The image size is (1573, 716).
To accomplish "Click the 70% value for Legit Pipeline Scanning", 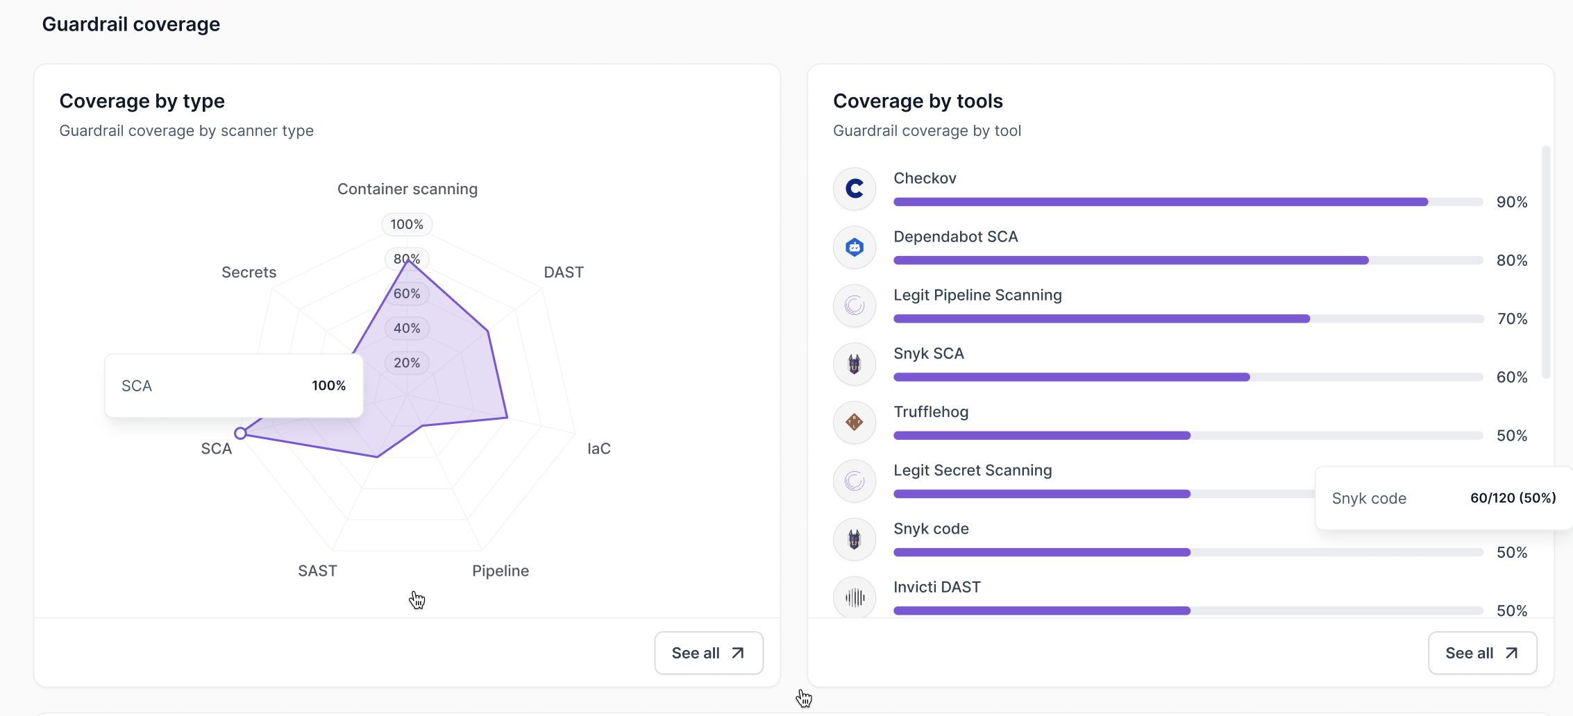I will pyautogui.click(x=1512, y=318).
